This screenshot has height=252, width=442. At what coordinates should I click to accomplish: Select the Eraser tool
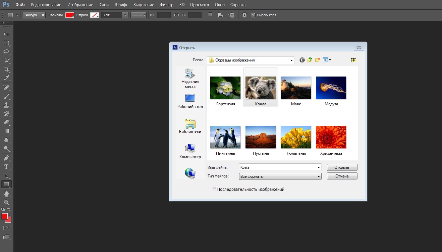pos(6,122)
